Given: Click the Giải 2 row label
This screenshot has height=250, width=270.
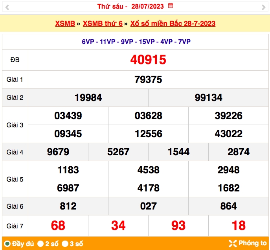Looking at the screenshot, I should pyautogui.click(x=15, y=97).
